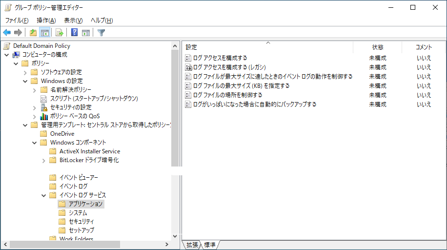447x250 pixels.
Task: Collapse the Windows コンポーネント tree node
Action: (x=34, y=143)
